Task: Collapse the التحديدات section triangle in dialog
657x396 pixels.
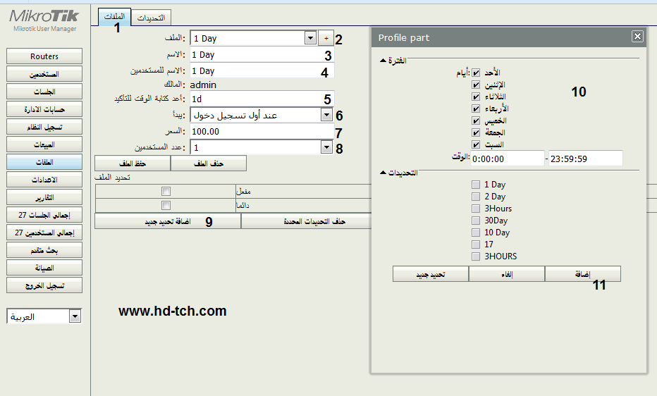Action: (x=383, y=173)
